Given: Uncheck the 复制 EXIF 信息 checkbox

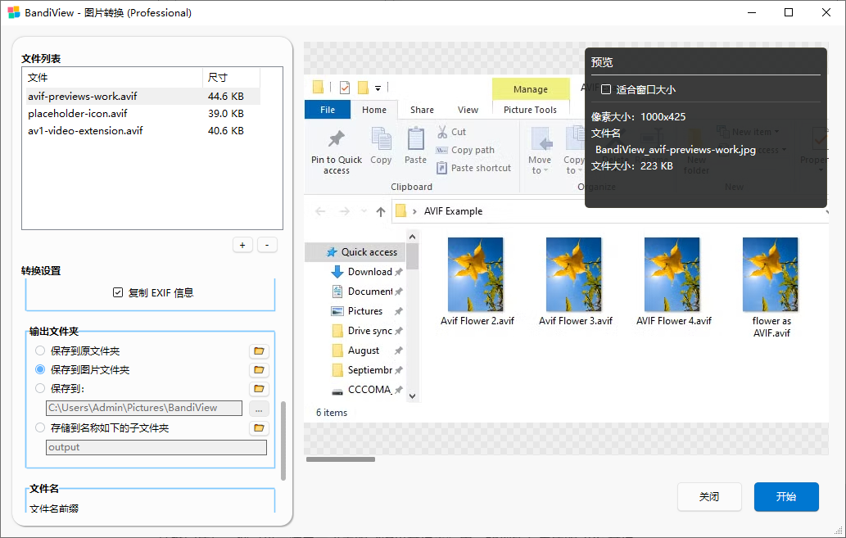Looking at the screenshot, I should click(x=118, y=292).
